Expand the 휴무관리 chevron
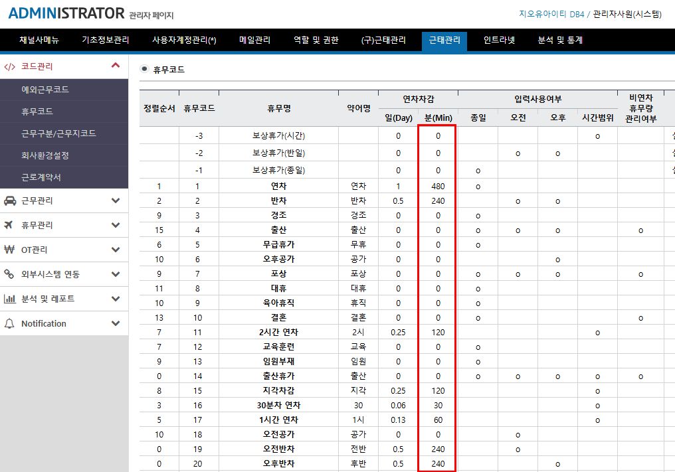675x472 pixels. (116, 225)
